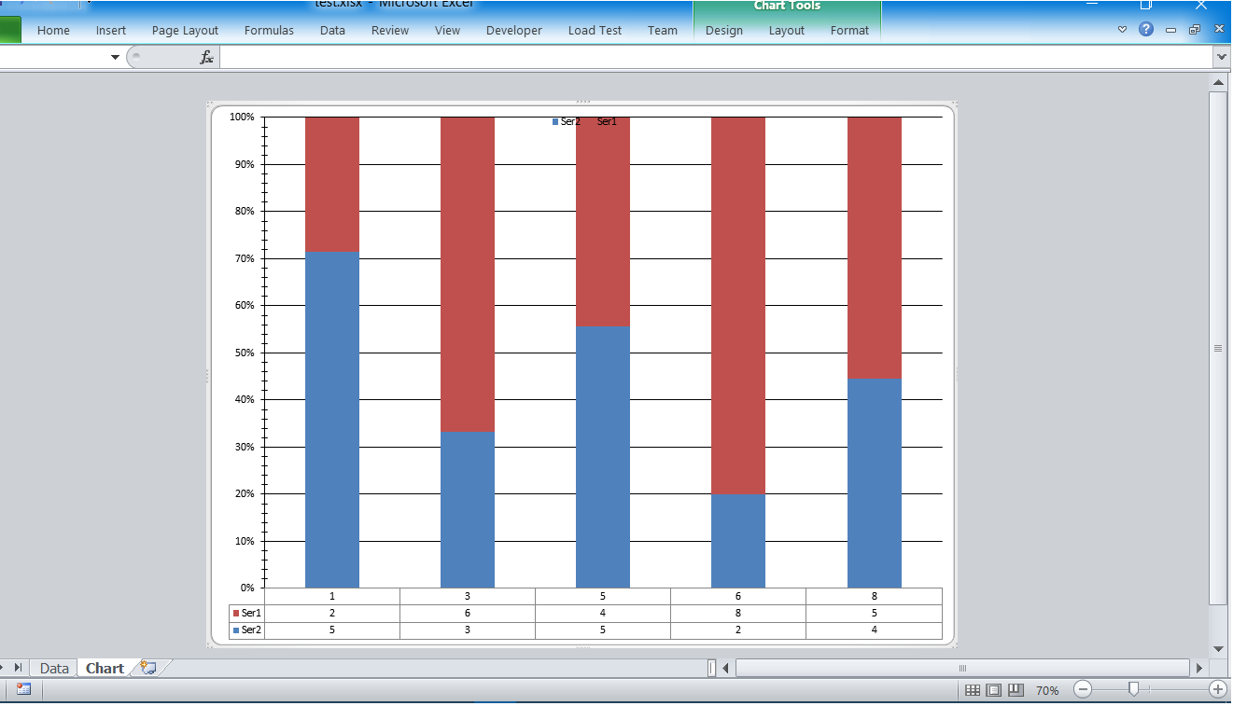
Task: Open Chart Tools Layout tab
Action: pos(787,30)
